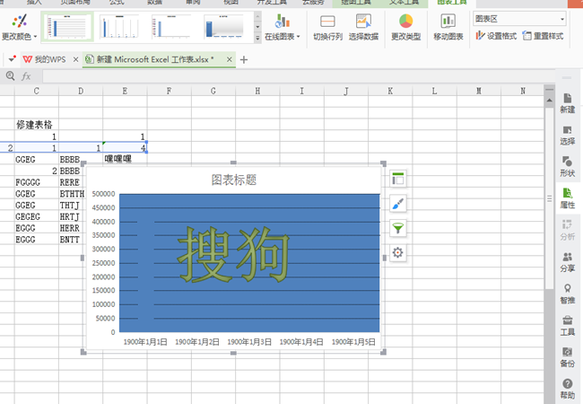Click the 设置格式 format button

click(496, 36)
